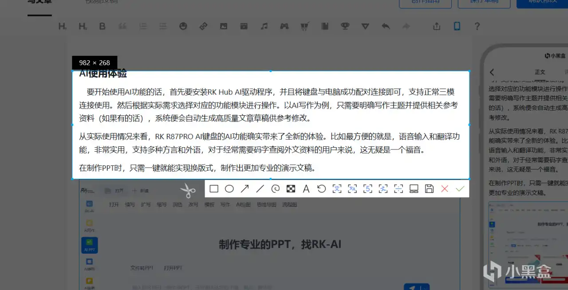
Task: Click paragraph starting 从实际使用情况来看
Action: tap(269, 143)
